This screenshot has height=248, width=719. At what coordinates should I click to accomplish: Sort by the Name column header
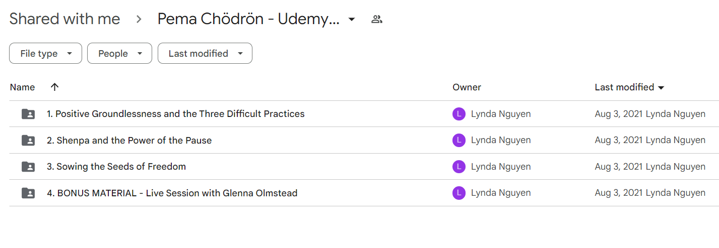22,87
